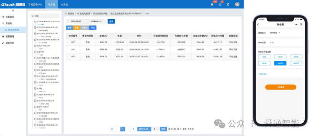The image size is (309, 136).
Task: Select the 1000元 recharge amount
Action: (x=280, y=63)
